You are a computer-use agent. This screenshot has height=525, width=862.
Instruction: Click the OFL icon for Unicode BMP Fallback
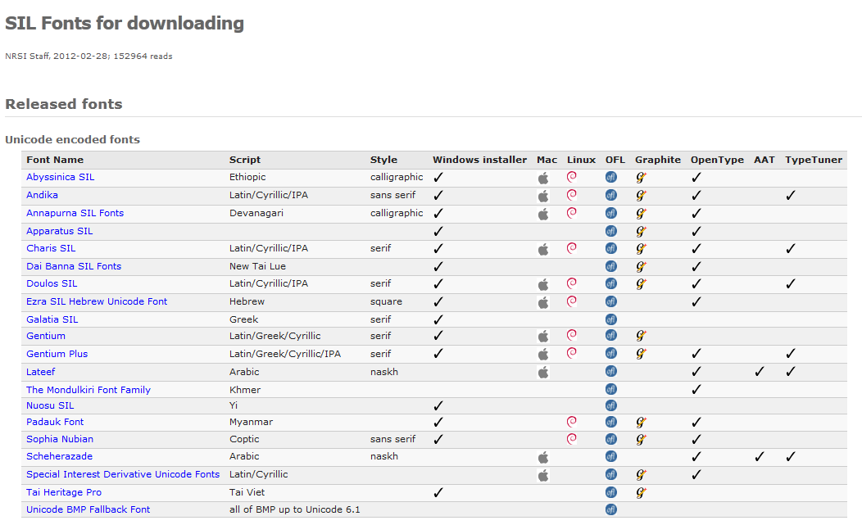(x=610, y=509)
